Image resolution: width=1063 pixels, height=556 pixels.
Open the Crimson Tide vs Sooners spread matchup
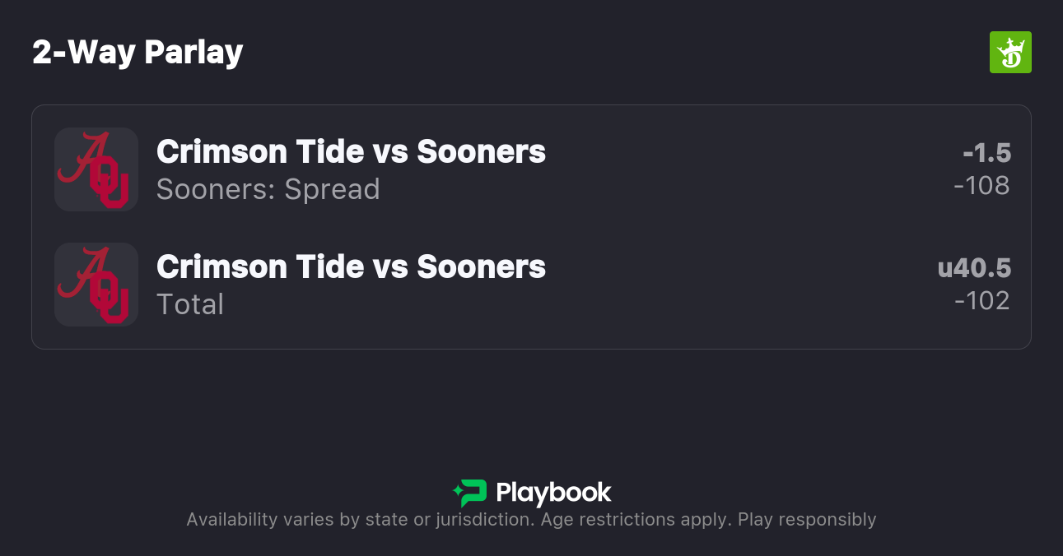[351, 151]
